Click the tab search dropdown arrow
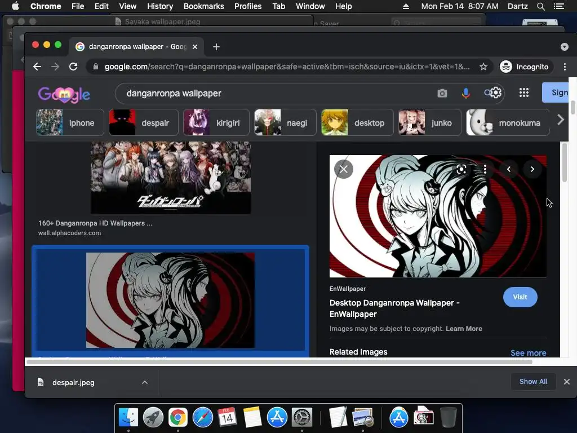This screenshot has width=577, height=433. click(x=564, y=47)
